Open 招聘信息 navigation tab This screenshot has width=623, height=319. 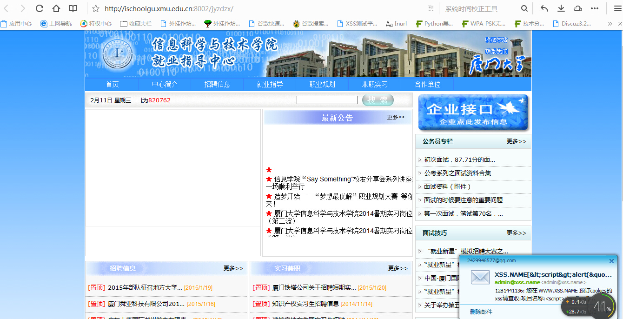click(217, 84)
